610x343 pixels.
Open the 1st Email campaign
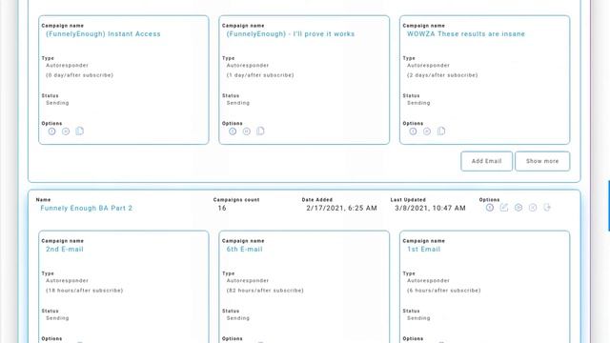click(423, 250)
